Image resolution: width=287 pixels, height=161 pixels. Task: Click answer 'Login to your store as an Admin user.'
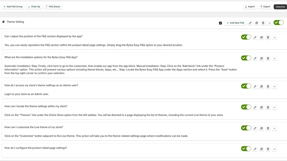coord(27,94)
